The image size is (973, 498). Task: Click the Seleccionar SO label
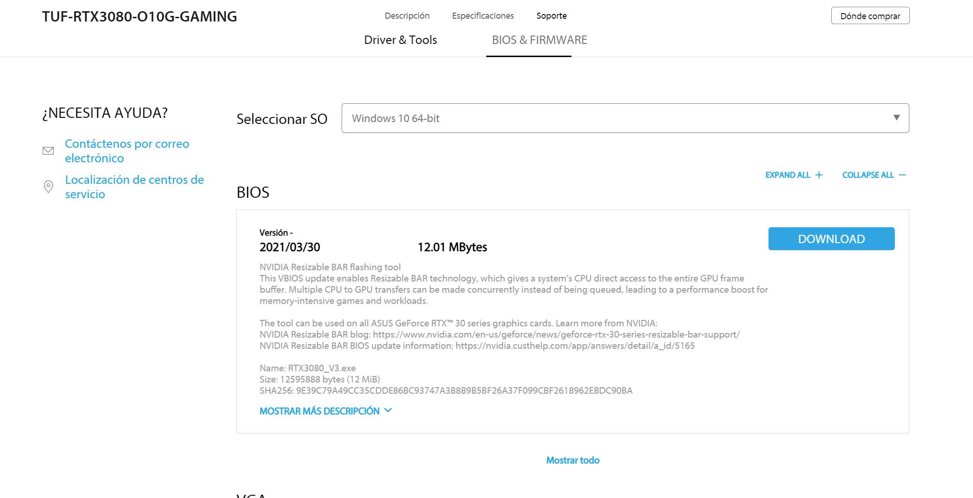click(282, 119)
